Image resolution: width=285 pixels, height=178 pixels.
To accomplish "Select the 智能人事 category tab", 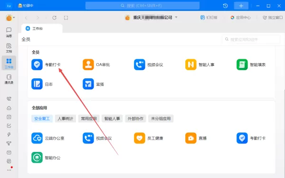I will tap(112, 119).
